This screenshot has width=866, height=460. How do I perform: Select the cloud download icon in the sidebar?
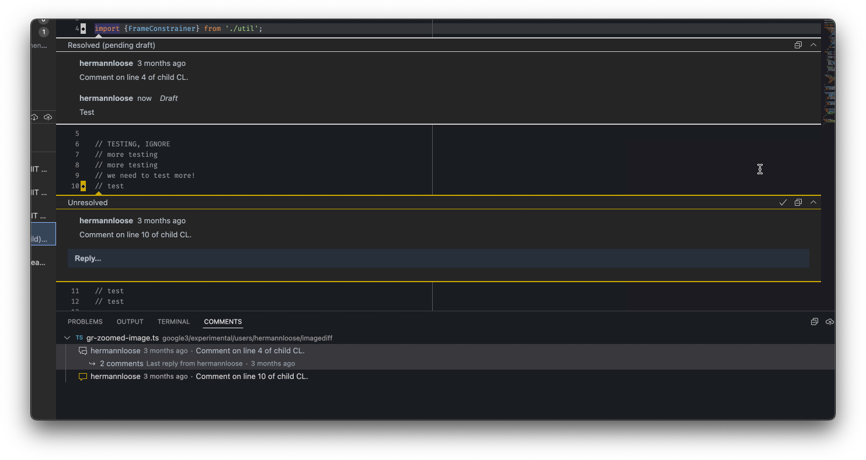34,117
